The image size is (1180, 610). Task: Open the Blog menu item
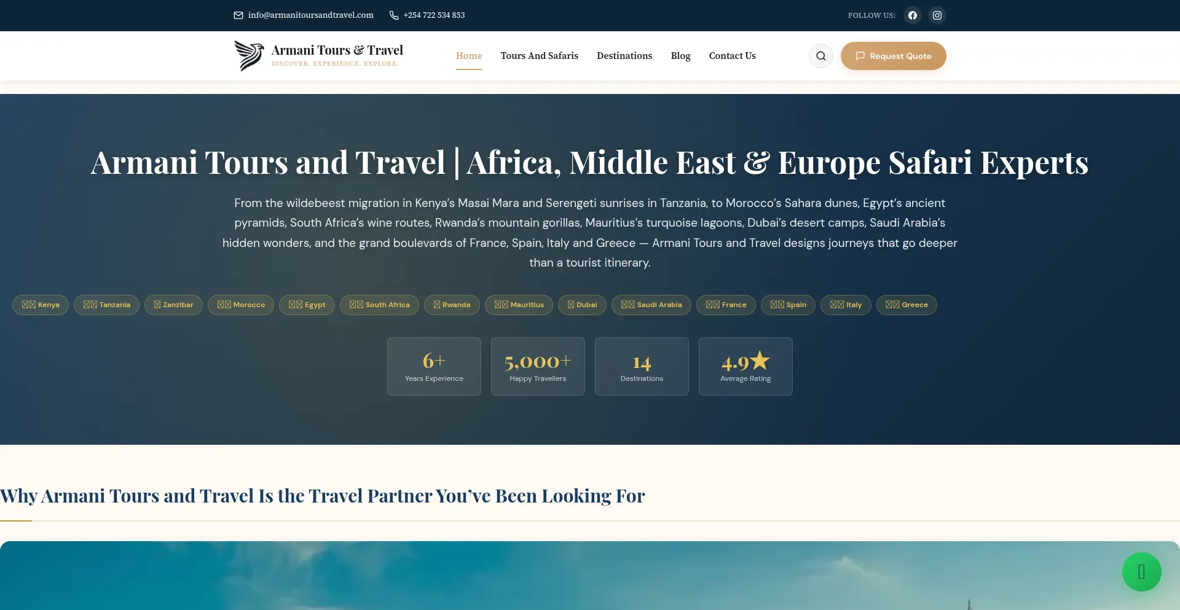pyautogui.click(x=680, y=56)
